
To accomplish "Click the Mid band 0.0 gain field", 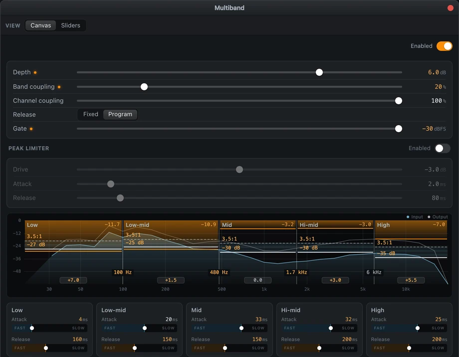I will 257,280.
